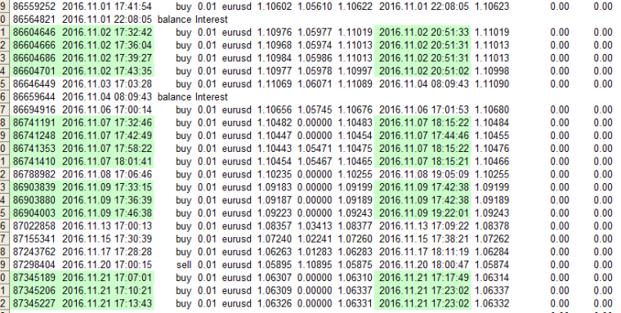The image size is (621, 313).
Task: Click open time 2016.11.20 17:00:15
Action: tap(107, 265)
